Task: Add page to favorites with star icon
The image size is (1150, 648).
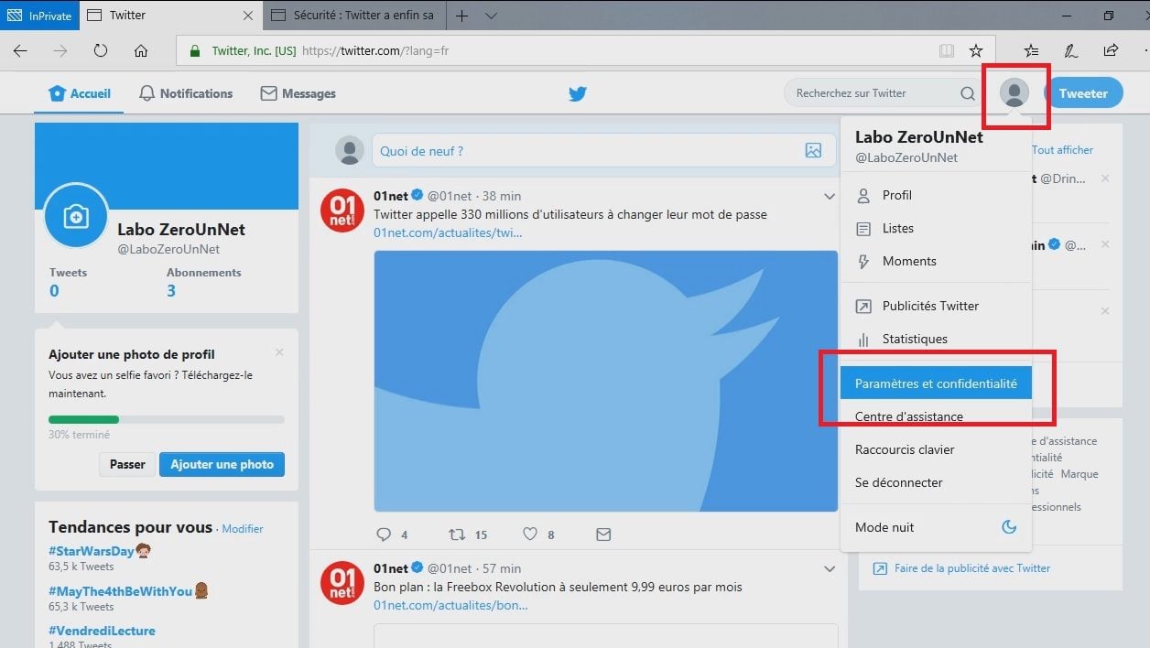Action: pos(976,51)
